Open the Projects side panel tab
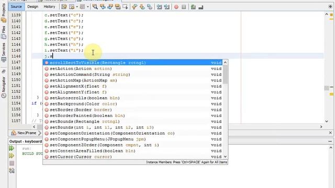The height and width of the screenshot is (188, 335). pos(4,13)
